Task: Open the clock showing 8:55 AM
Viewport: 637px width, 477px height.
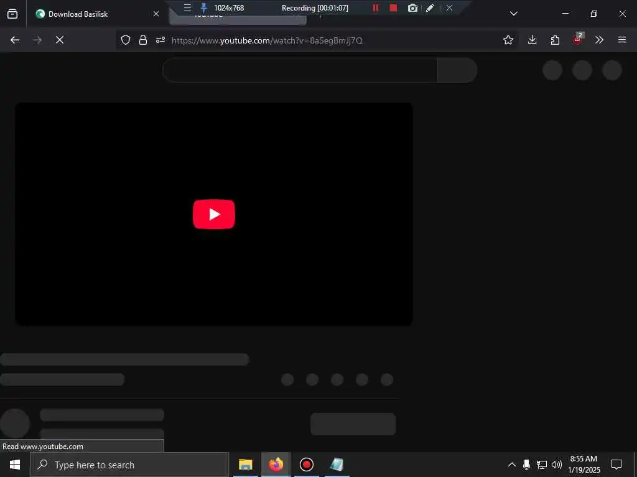Action: (584, 465)
